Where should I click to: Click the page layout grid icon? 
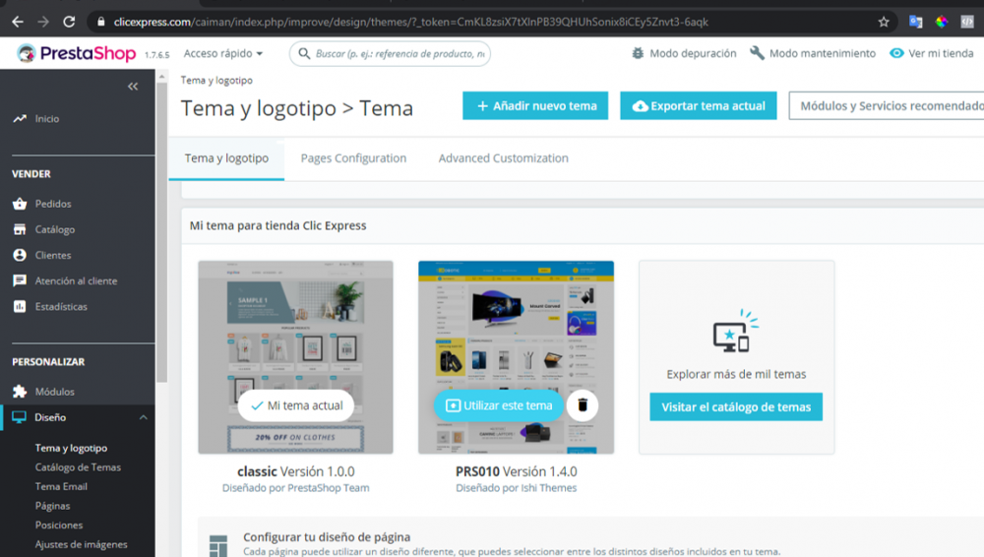[x=218, y=546]
